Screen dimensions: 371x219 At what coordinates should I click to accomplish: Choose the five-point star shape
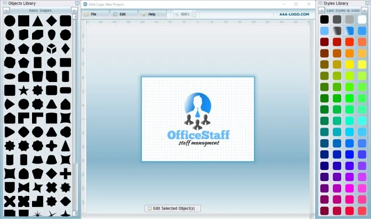pos(24,90)
